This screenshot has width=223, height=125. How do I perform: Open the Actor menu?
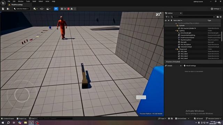(47, 1)
